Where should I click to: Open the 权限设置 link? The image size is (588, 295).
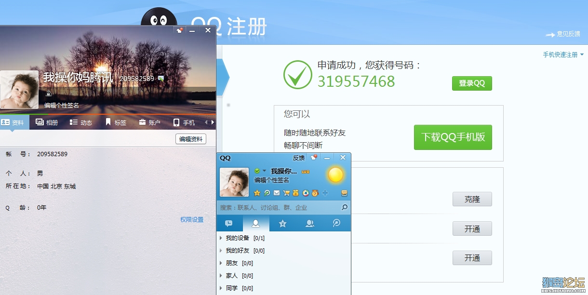192,219
